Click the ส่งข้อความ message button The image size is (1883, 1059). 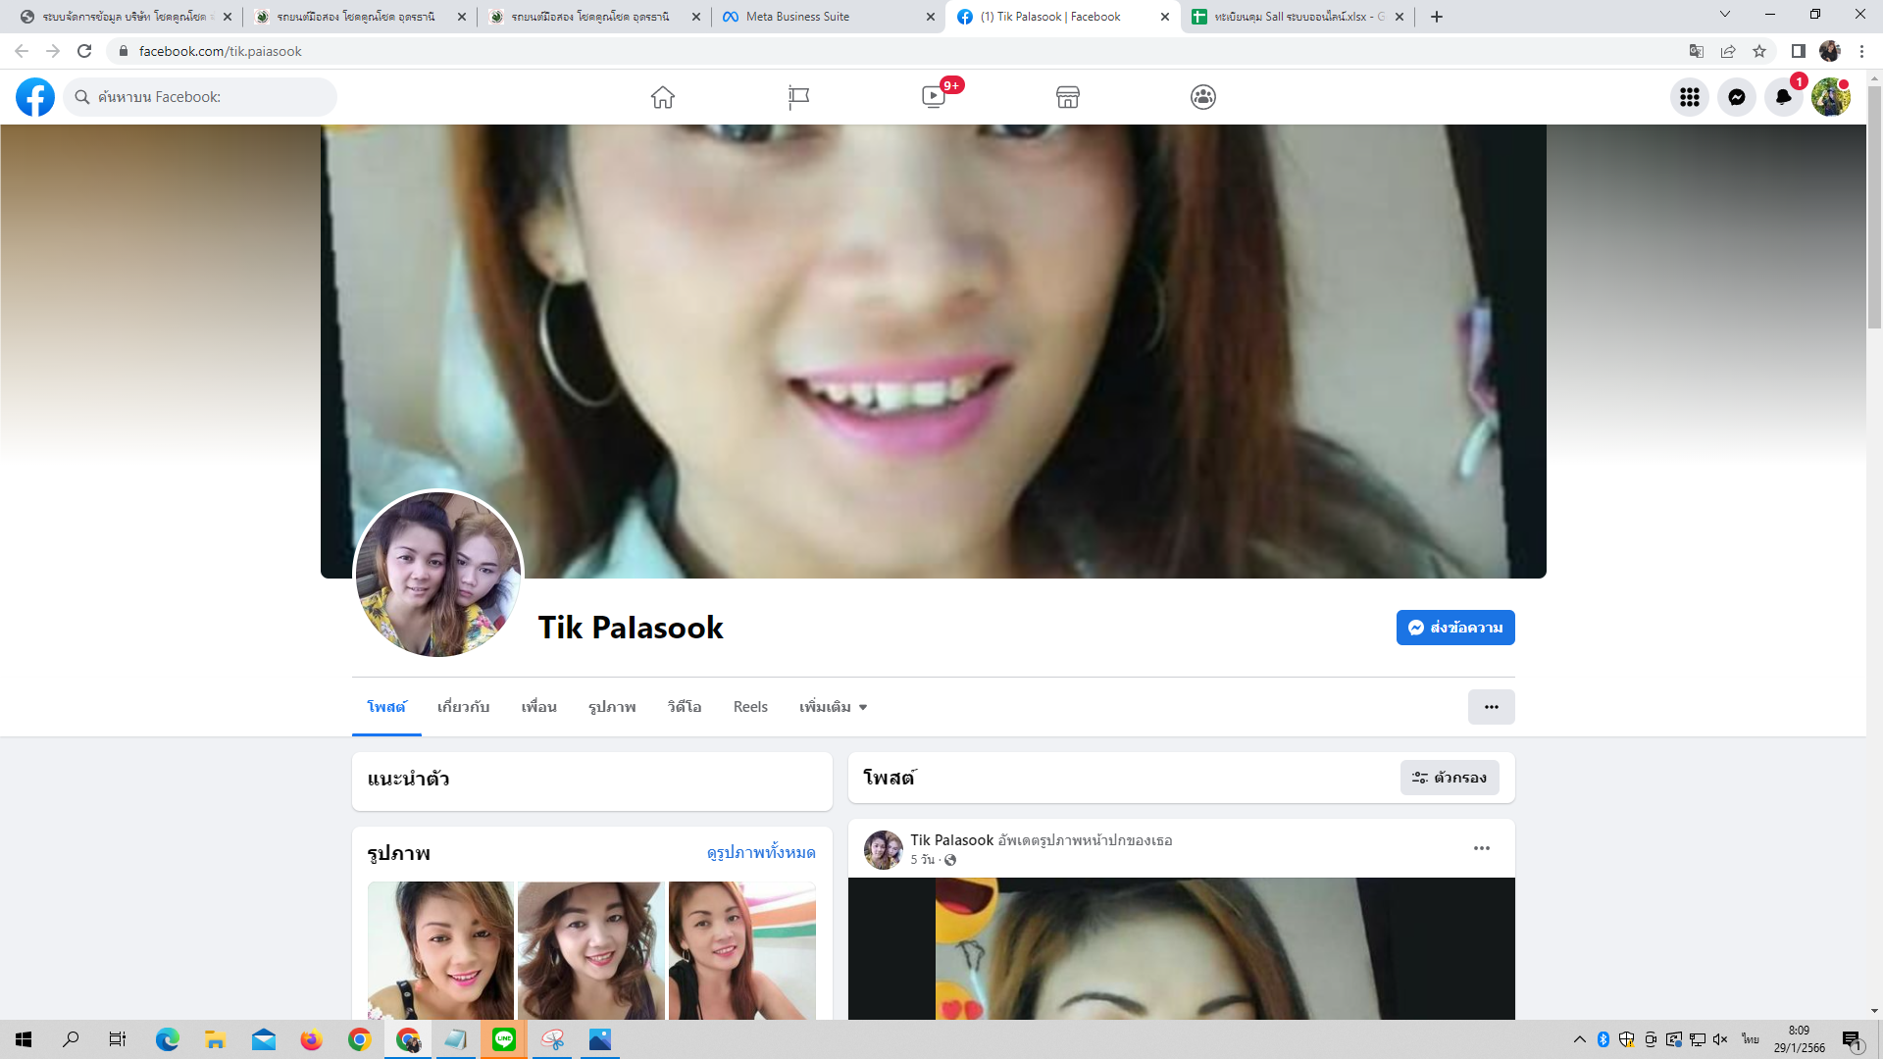coord(1455,628)
